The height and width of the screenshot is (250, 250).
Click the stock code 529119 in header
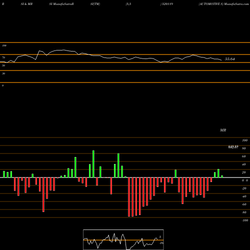167,4
